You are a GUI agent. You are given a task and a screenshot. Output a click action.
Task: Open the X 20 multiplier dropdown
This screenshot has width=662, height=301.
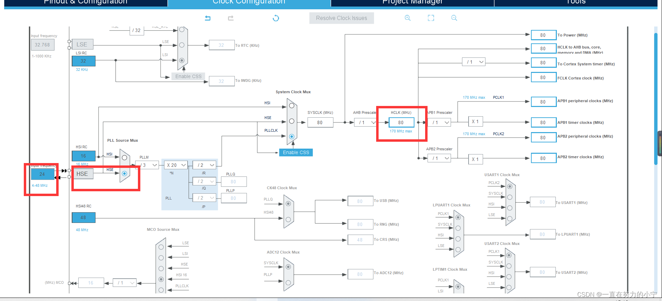(x=176, y=165)
